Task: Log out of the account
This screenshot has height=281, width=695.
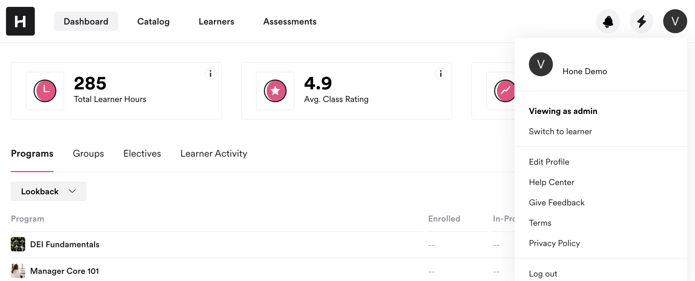Action: (x=543, y=273)
